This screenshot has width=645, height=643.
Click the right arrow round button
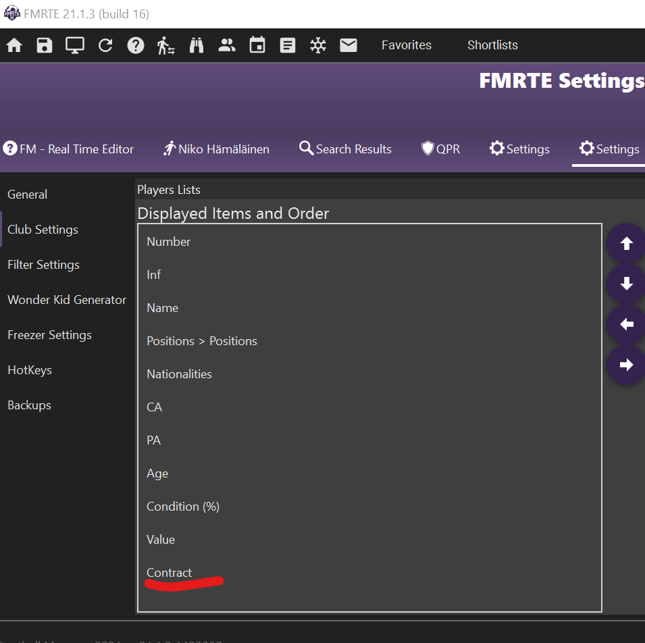[626, 365]
